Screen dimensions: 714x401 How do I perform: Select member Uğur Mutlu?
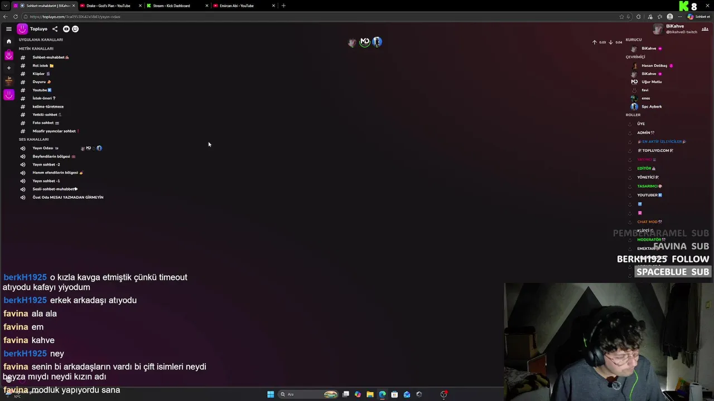652,82
